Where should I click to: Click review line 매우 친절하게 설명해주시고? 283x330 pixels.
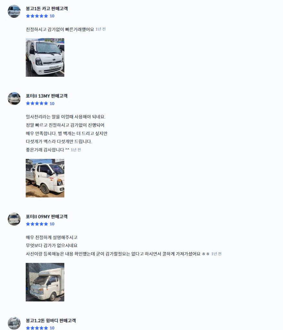[x=52, y=238]
